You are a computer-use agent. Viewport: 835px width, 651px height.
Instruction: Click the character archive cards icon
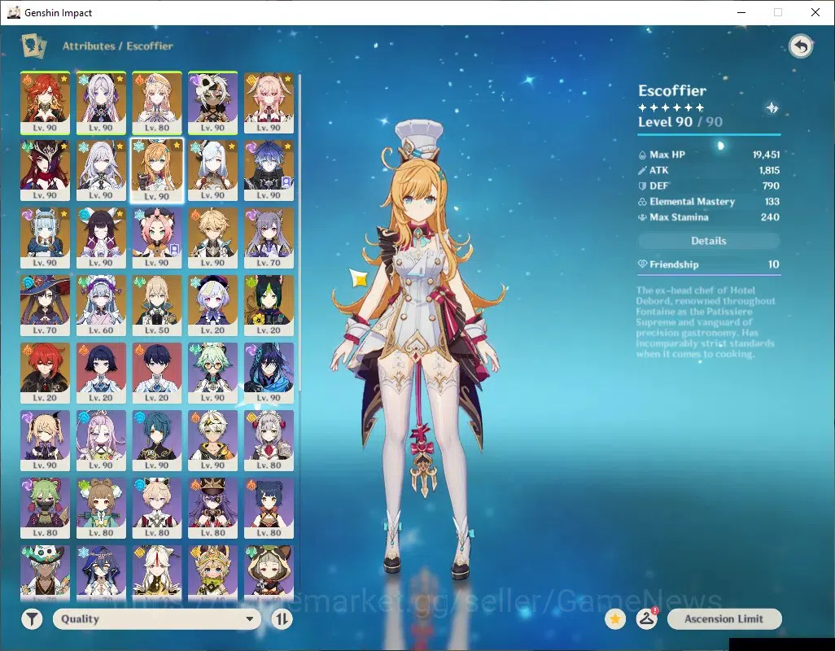click(33, 46)
